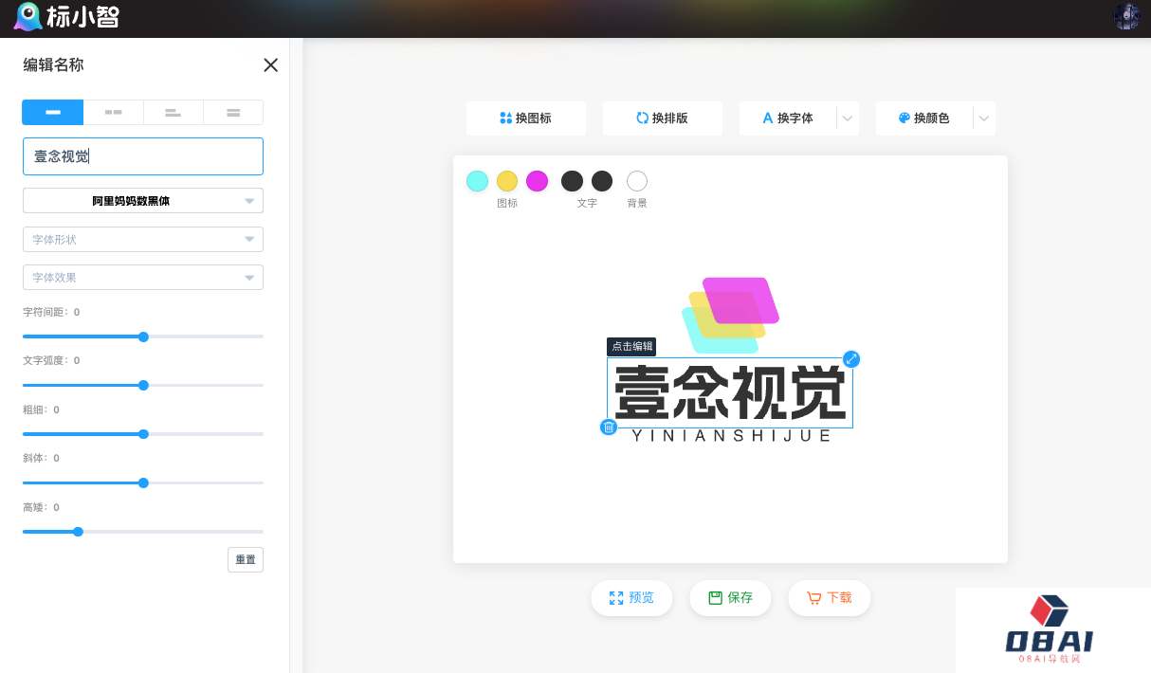
Task: Open the user avatar in the top right corner
Action: (x=1126, y=16)
